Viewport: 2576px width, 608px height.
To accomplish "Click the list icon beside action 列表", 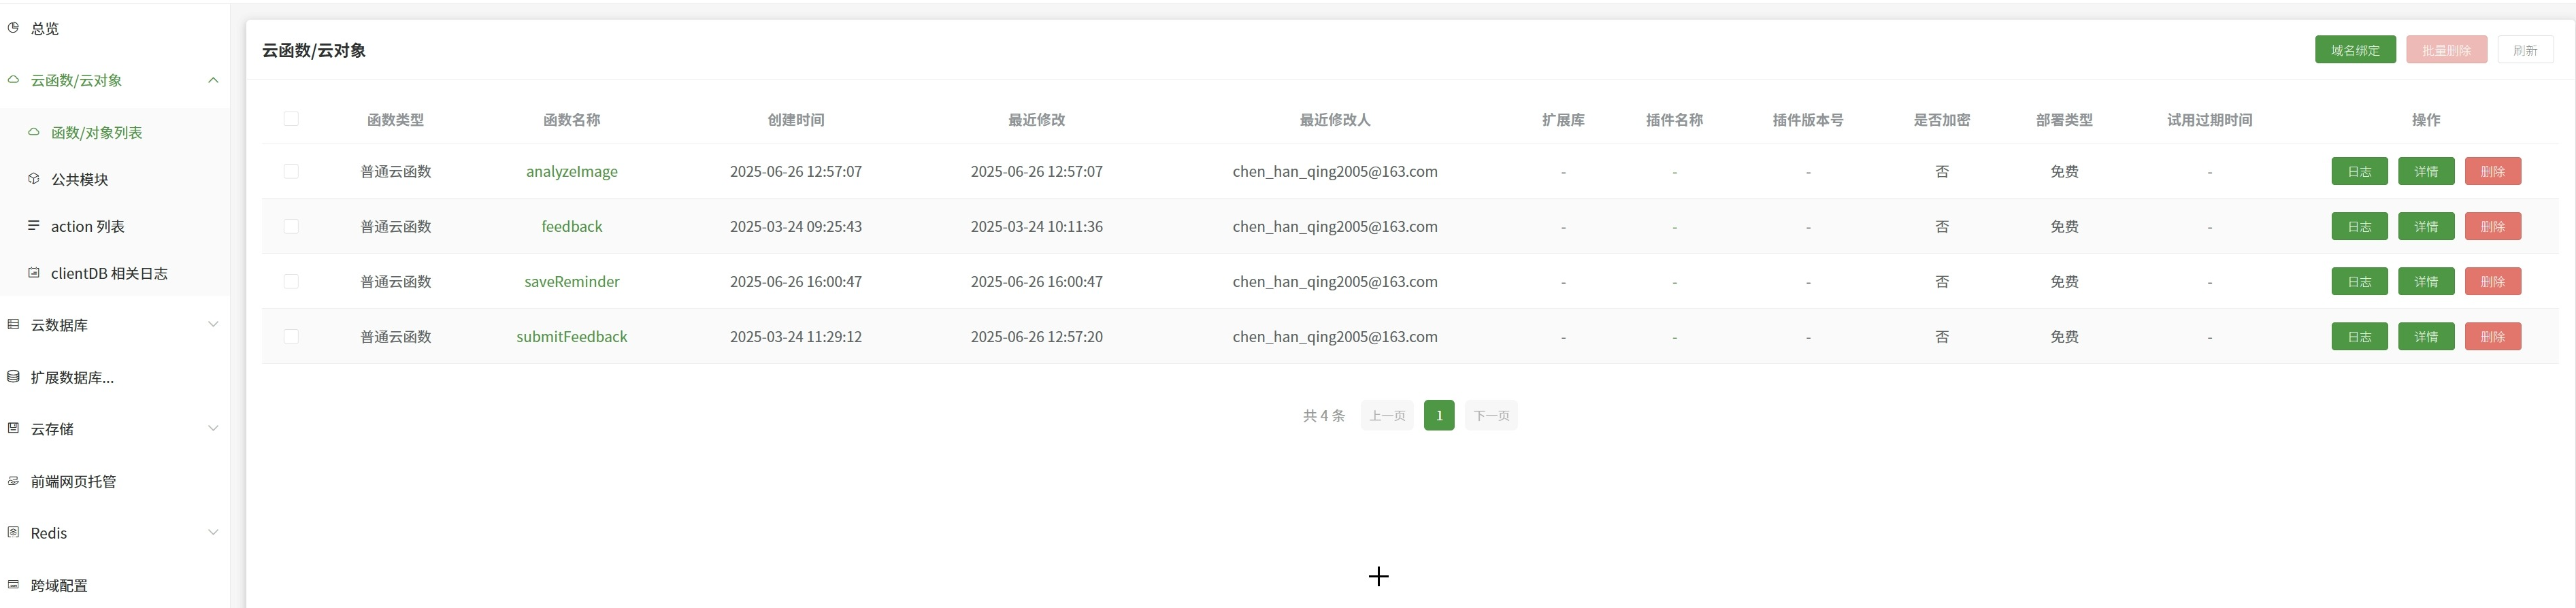I will coord(34,226).
